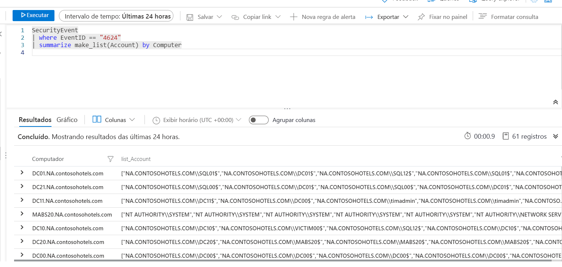This screenshot has width=562, height=267.
Task: Expand the Exportar dropdown arrow
Action: (406, 17)
